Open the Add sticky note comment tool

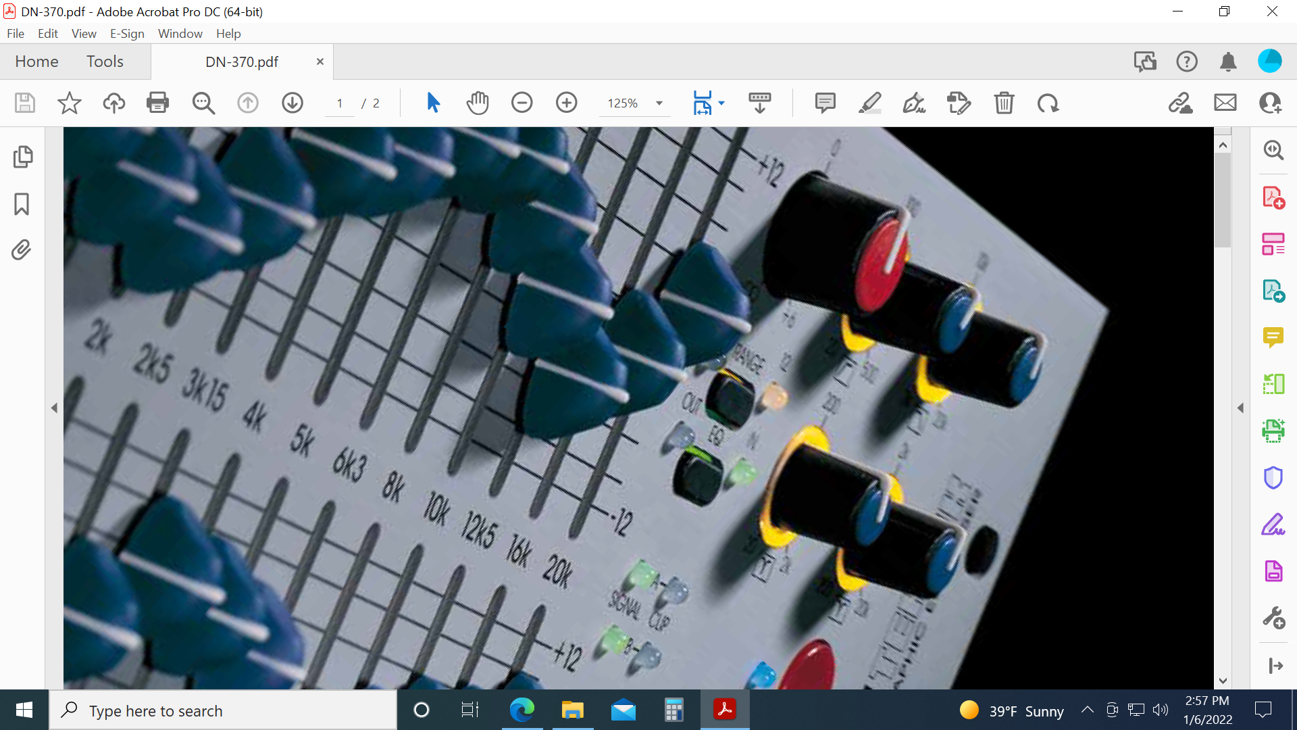point(825,103)
